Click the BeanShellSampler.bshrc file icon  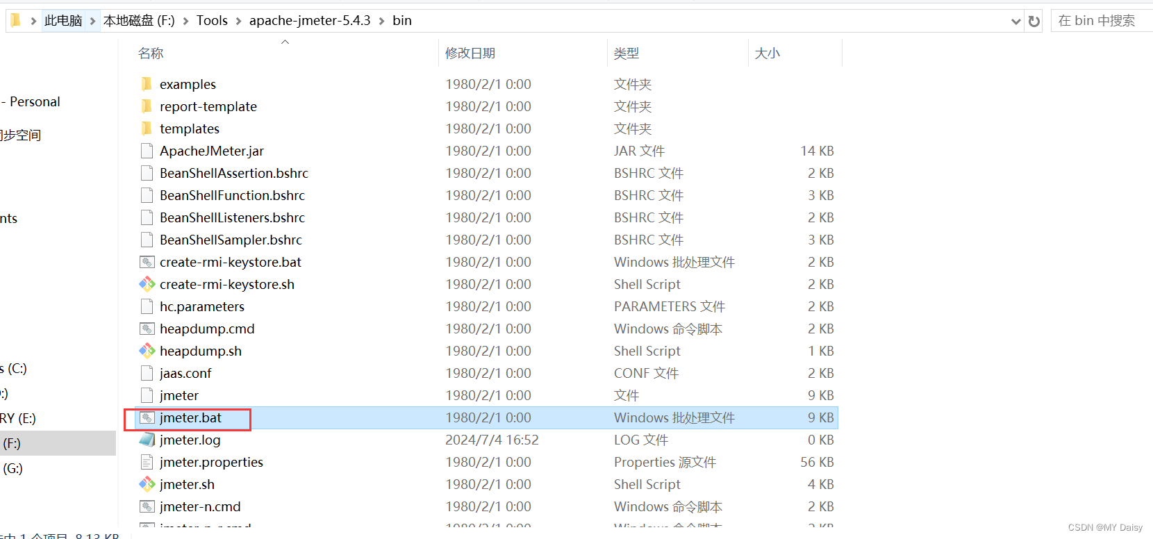point(147,240)
